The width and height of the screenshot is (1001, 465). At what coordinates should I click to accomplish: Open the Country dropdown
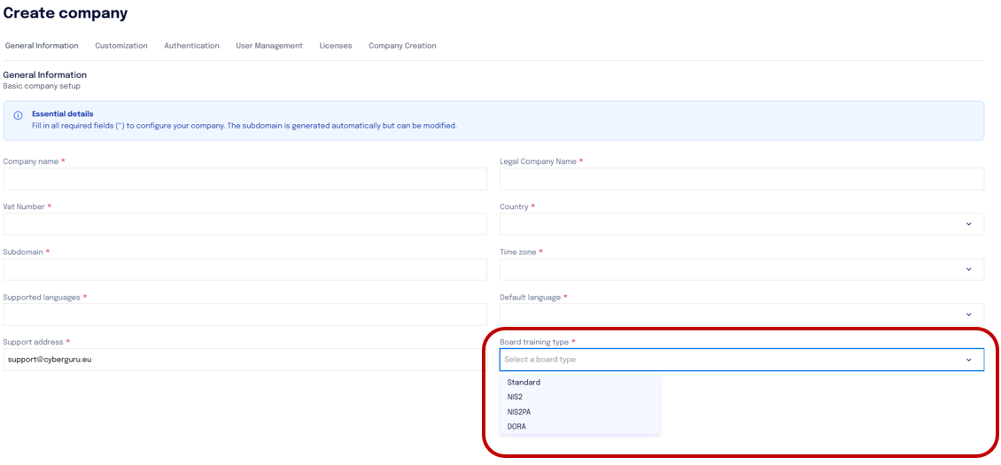[741, 224]
